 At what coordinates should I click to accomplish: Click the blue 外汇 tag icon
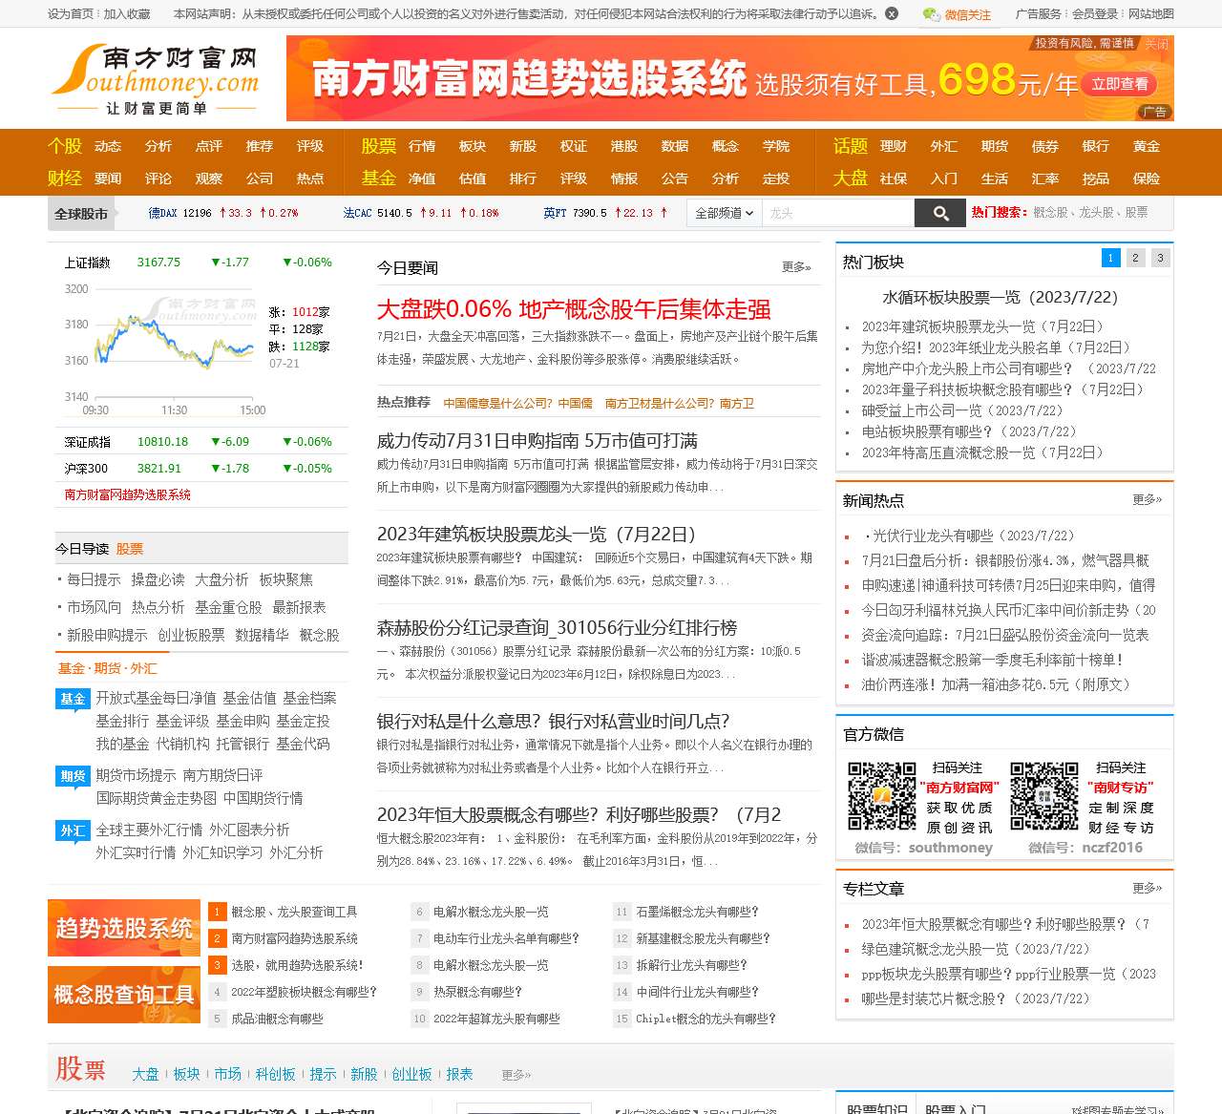click(x=73, y=830)
